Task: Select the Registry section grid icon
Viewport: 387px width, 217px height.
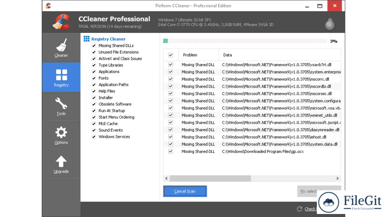Action: 61,75
